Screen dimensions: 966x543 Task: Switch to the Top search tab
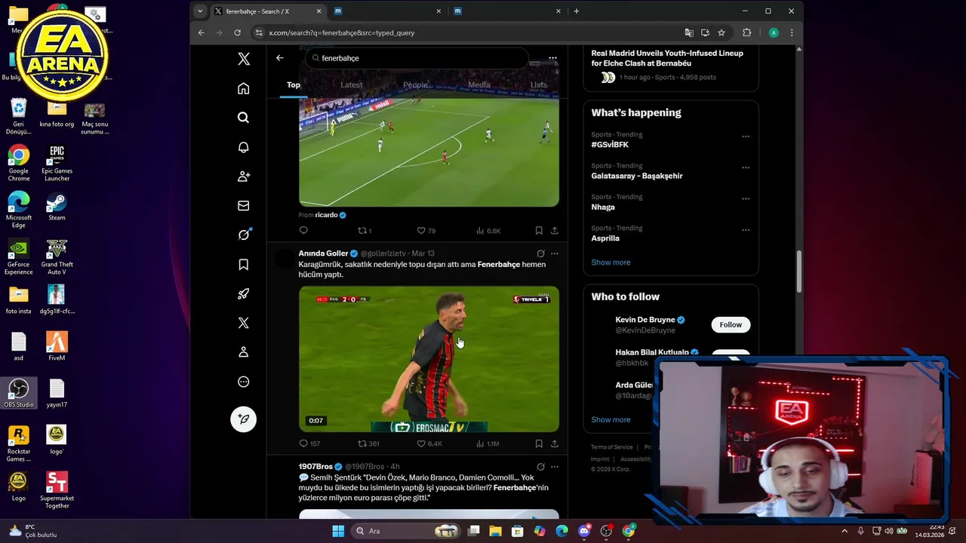(294, 84)
